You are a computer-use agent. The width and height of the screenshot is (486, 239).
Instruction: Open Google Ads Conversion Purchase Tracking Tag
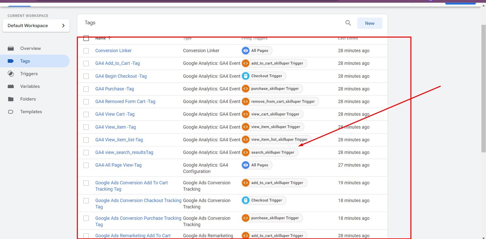[138, 221]
